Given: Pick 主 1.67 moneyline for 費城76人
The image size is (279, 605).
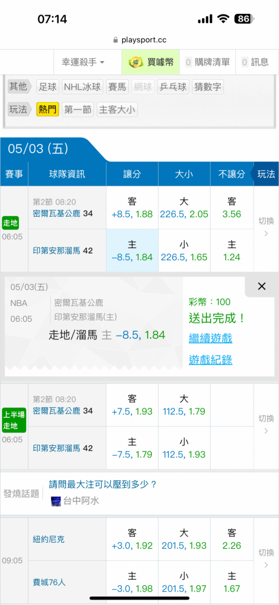Looking at the screenshot, I should tap(232, 582).
